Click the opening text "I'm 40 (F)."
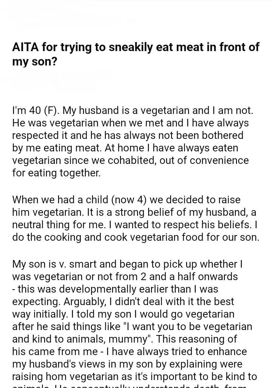The height and width of the screenshot is (388, 272). pyautogui.click(x=36, y=111)
